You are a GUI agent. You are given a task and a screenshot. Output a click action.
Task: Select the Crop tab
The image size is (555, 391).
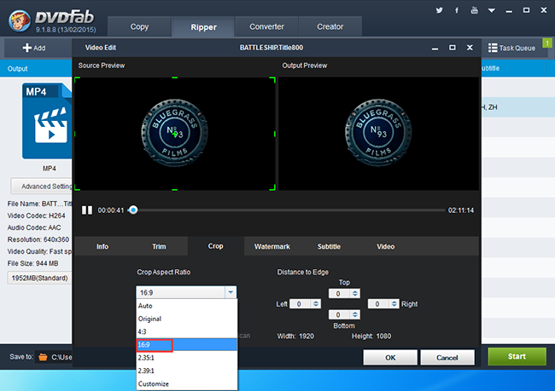coord(215,246)
